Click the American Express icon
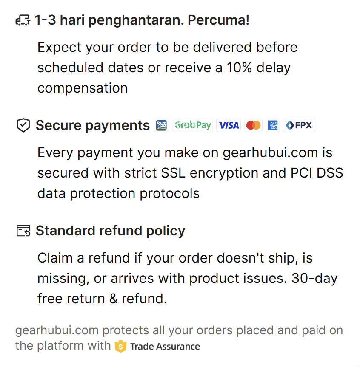360x367 pixels. (x=273, y=125)
